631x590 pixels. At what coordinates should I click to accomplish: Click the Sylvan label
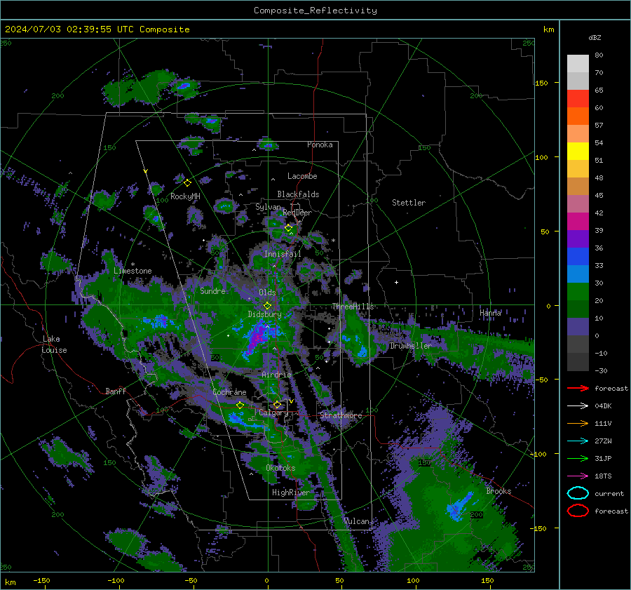[268, 207]
